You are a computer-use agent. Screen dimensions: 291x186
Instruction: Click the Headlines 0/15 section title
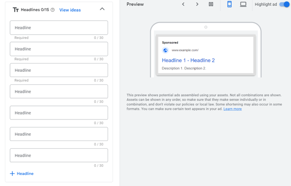35,10
